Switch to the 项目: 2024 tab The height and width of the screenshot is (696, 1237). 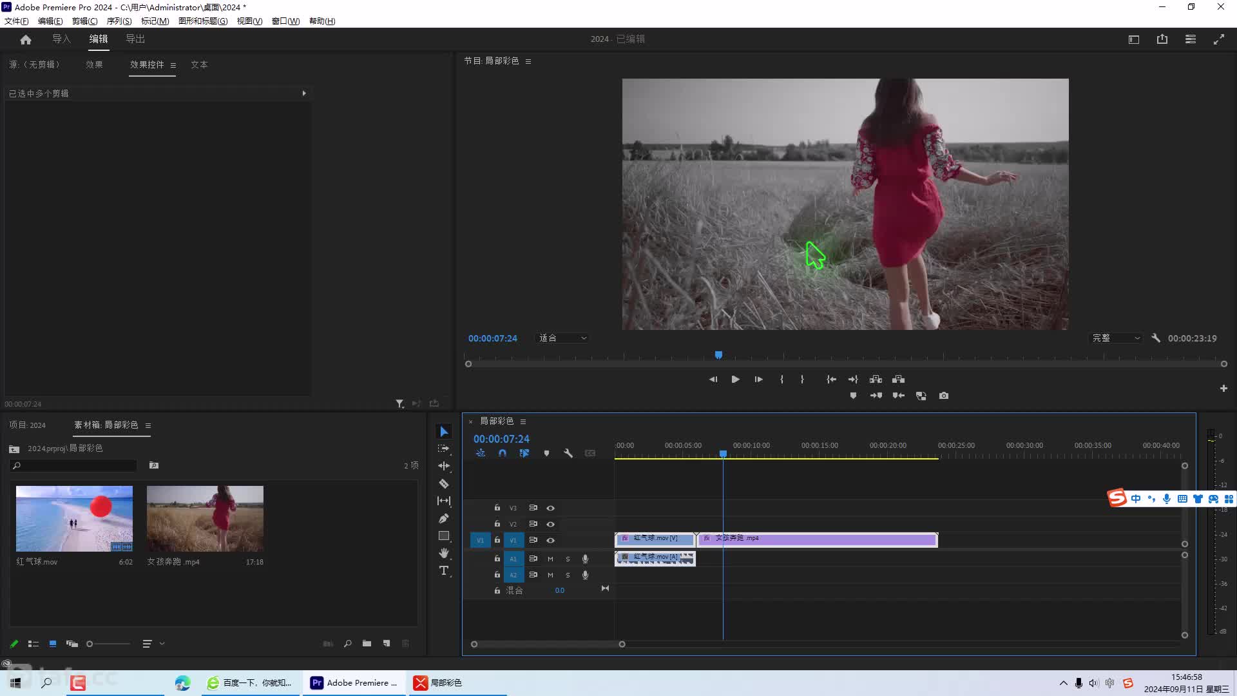[28, 425]
